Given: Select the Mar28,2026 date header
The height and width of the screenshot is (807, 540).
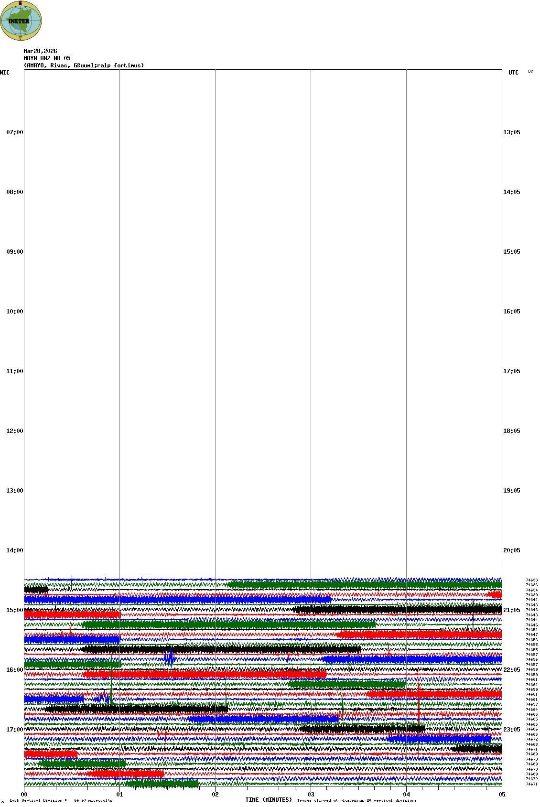Looking at the screenshot, I should point(40,51).
